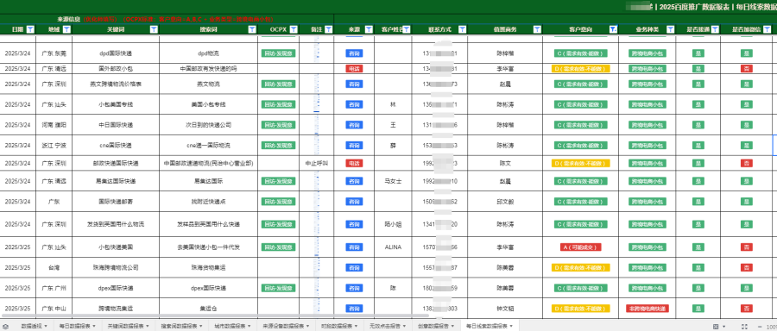This screenshot has width=777, height=331.
Task: Select the region cell 河南 濮阳
Action: click(54, 125)
